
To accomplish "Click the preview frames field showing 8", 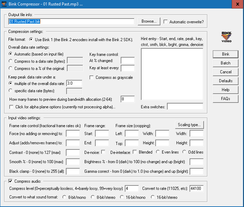I will [x=127, y=99].
